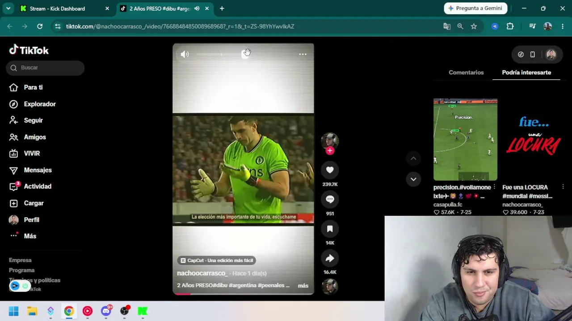Close the TikTok browser tab
572x321 pixels.
[207, 8]
